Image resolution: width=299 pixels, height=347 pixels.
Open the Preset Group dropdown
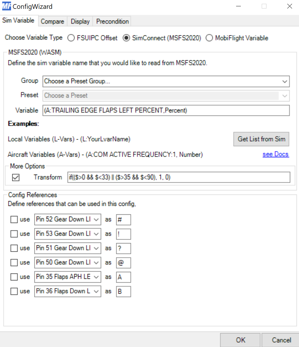coord(166,81)
